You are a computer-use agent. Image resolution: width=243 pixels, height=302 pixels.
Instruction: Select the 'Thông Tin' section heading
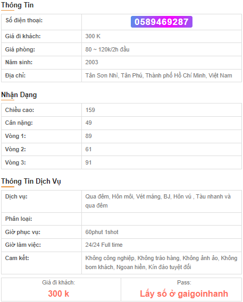point(18,5)
